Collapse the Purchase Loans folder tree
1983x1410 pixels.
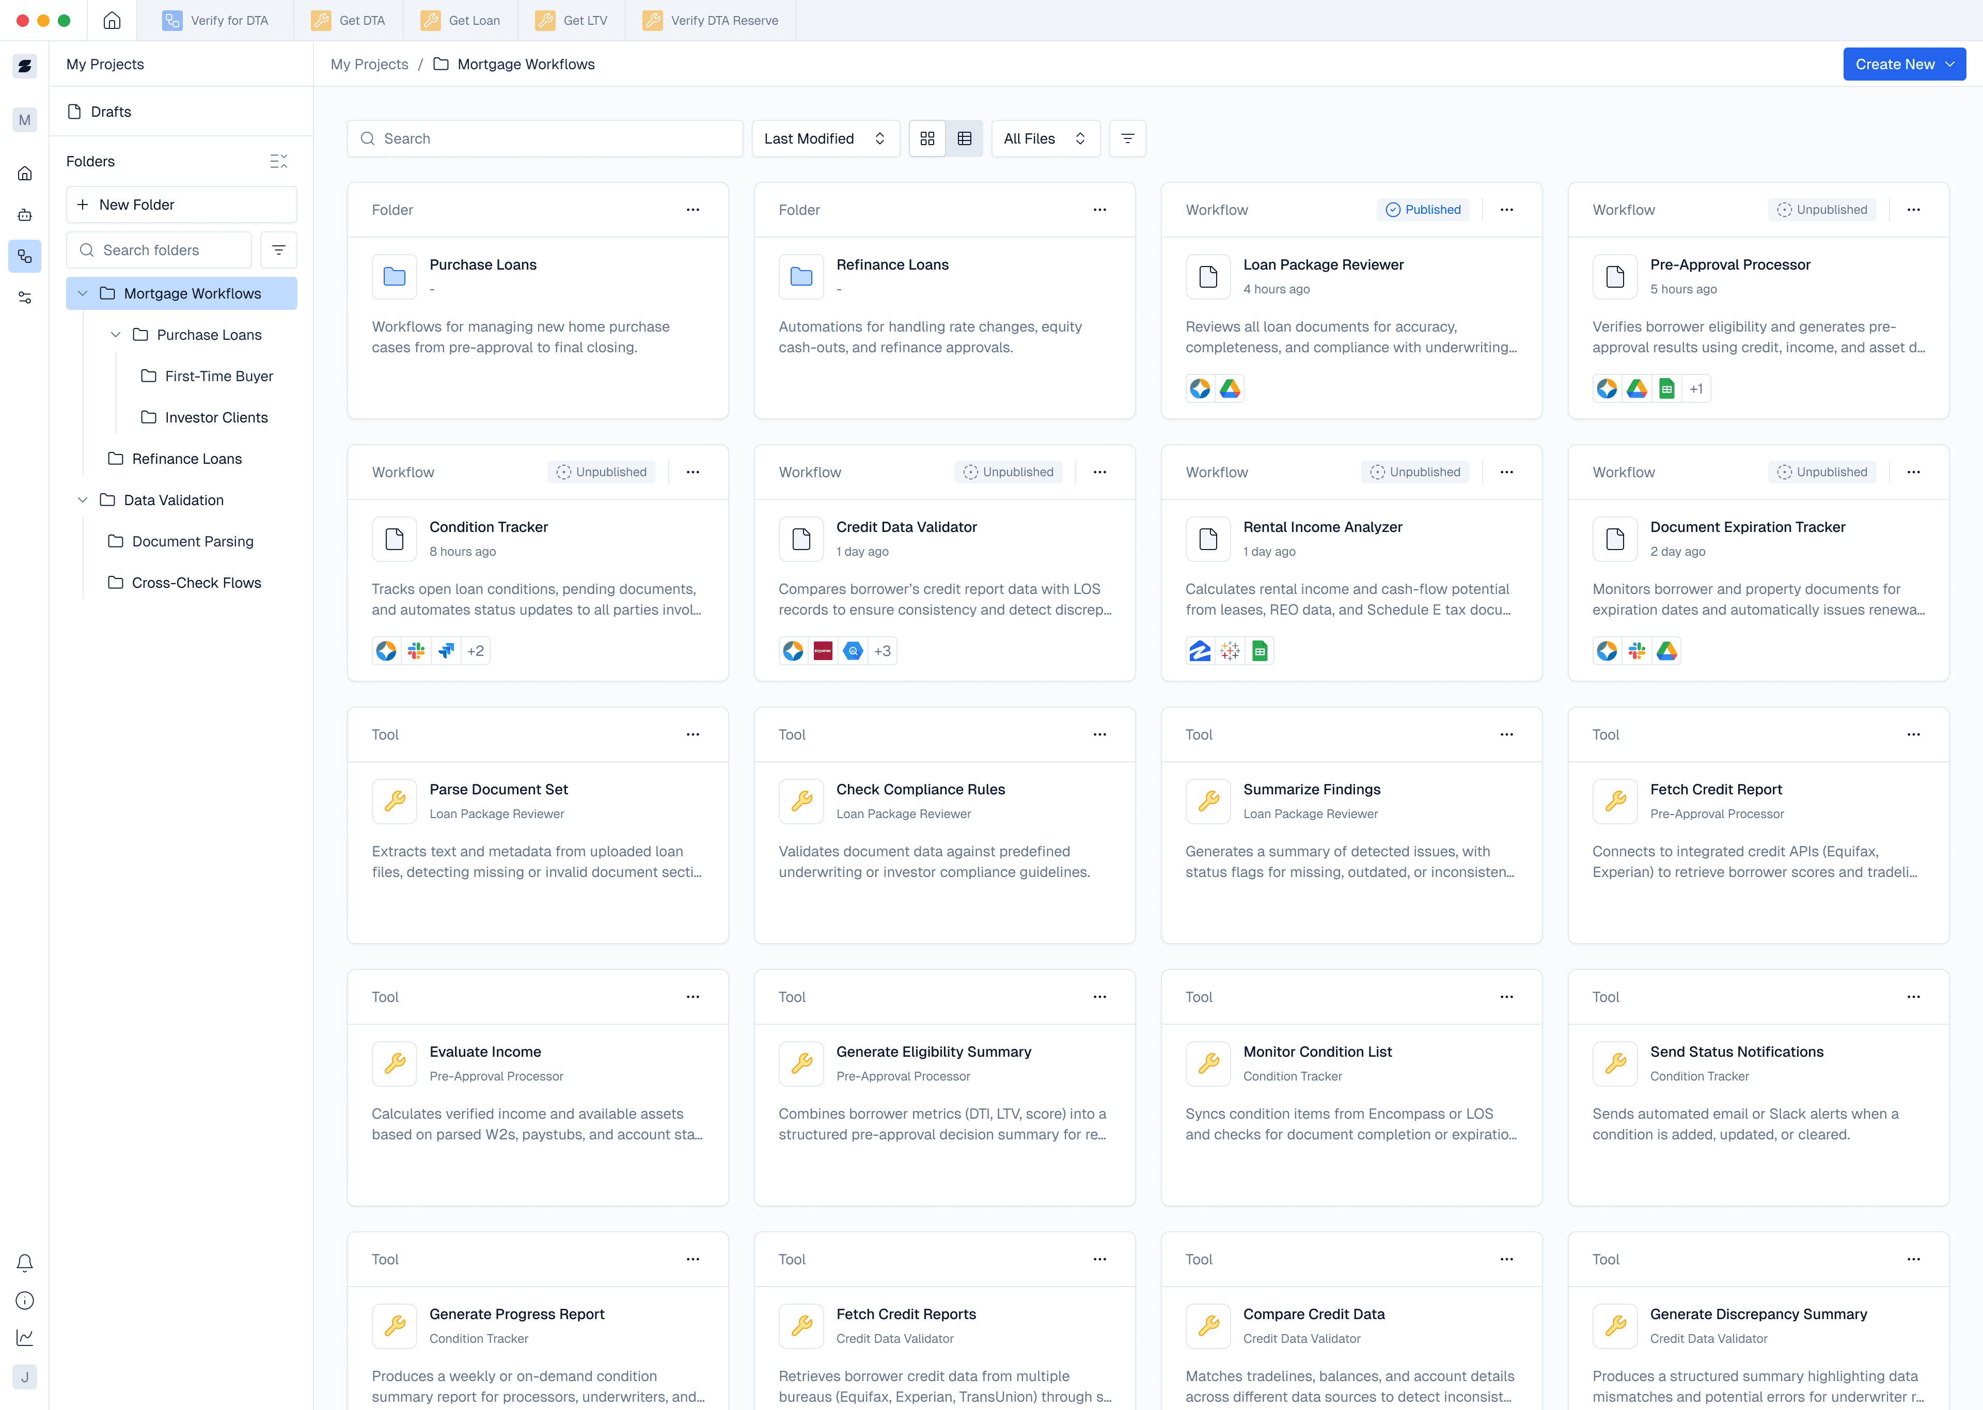click(116, 335)
